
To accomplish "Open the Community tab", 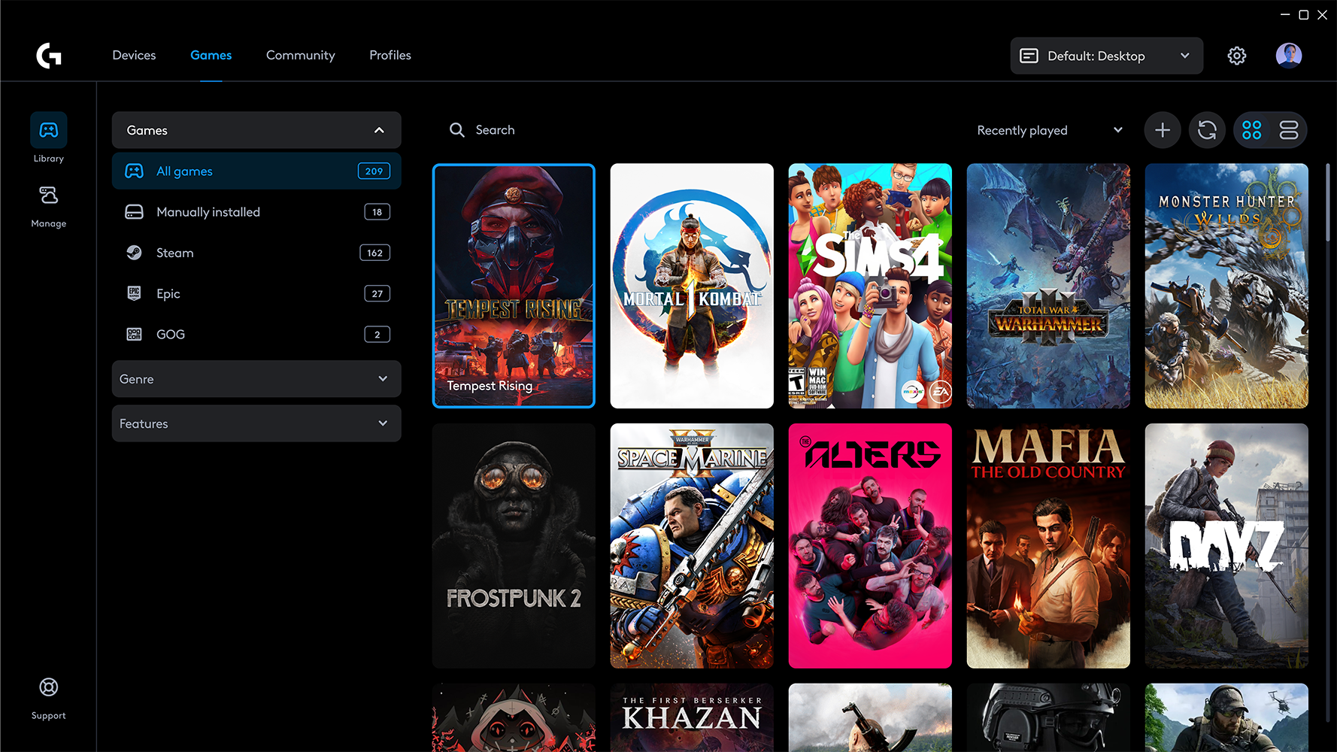I will 300,55.
